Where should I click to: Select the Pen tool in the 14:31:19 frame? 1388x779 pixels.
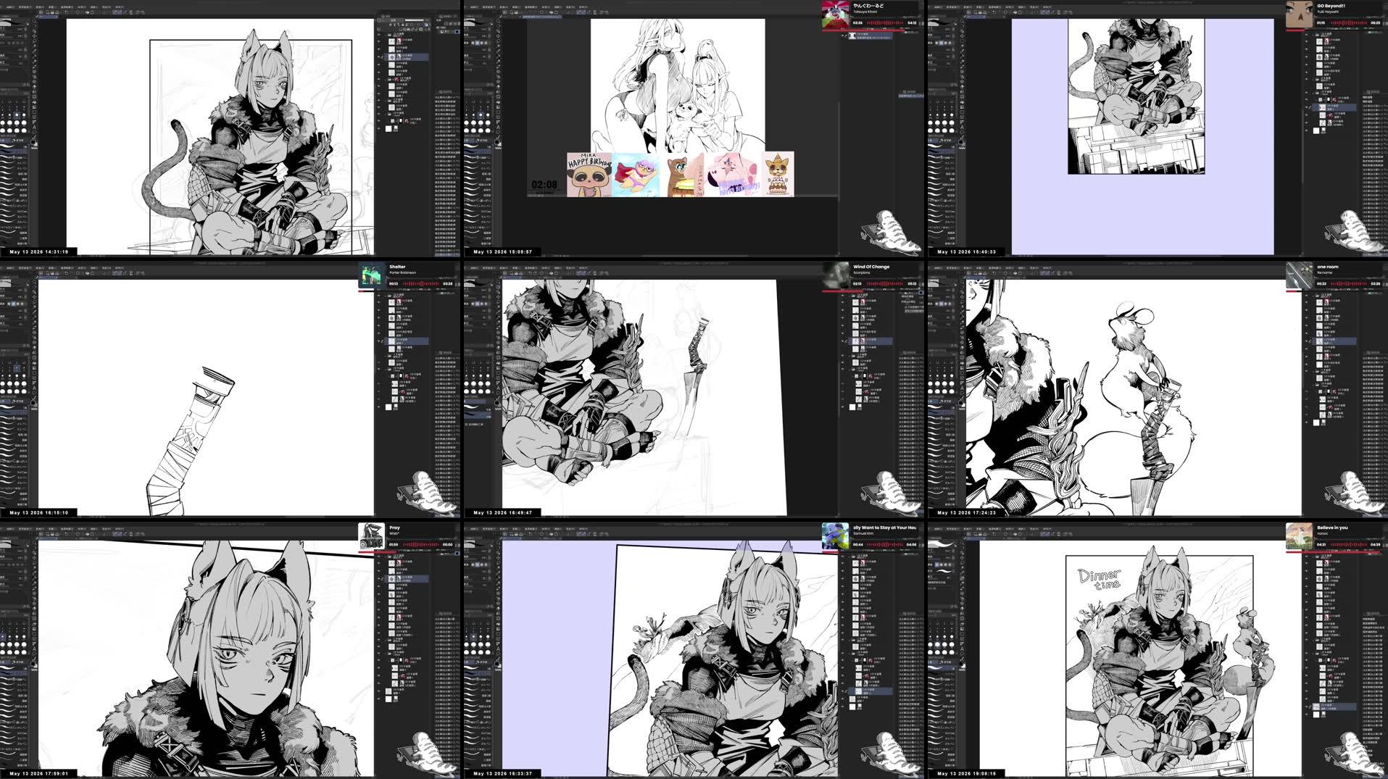34,55
